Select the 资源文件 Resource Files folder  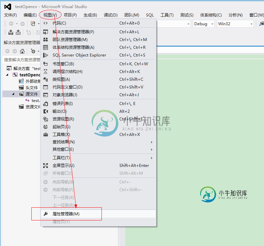(29, 107)
